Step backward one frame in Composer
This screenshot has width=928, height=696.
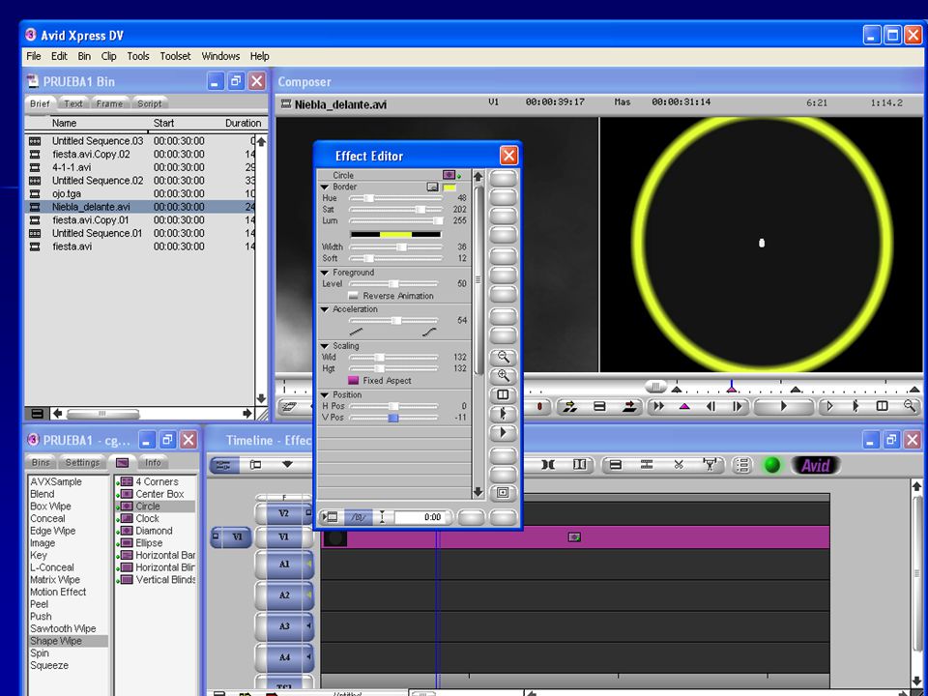(711, 407)
